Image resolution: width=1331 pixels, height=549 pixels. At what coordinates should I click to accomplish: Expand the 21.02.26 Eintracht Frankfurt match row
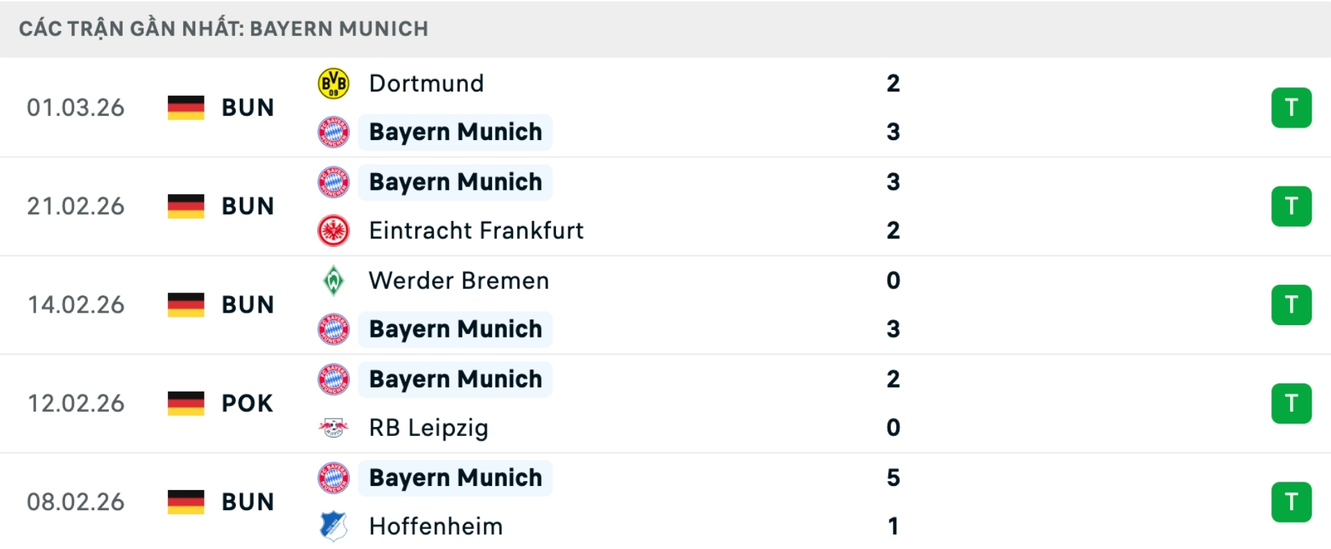[x=665, y=206]
